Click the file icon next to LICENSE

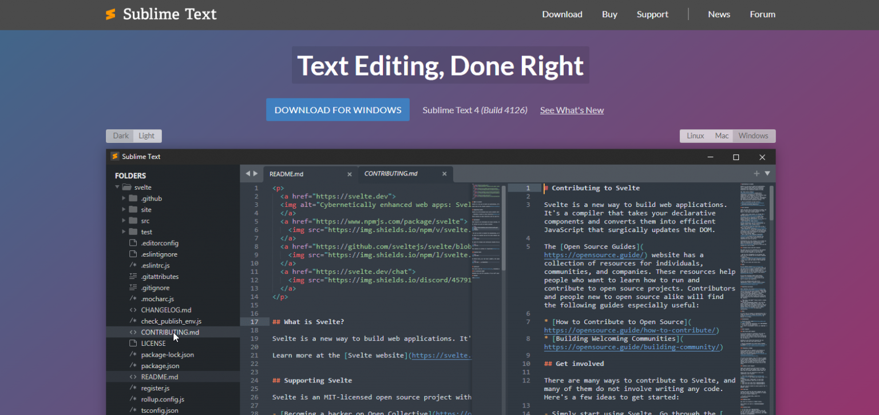(133, 343)
